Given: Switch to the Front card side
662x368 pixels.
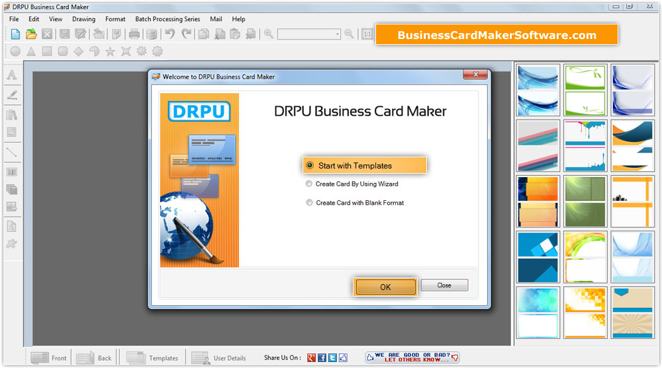Looking at the screenshot, I should 49,358.
